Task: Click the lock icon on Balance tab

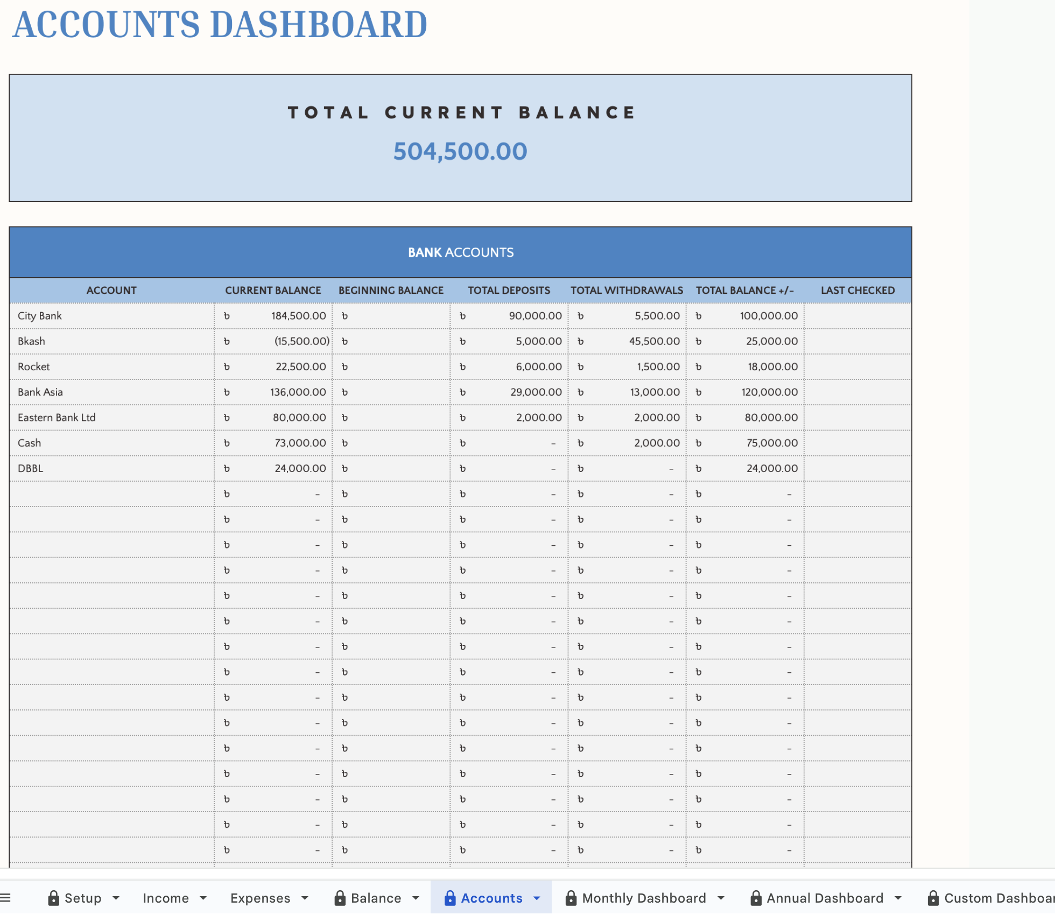Action: pyautogui.click(x=340, y=898)
